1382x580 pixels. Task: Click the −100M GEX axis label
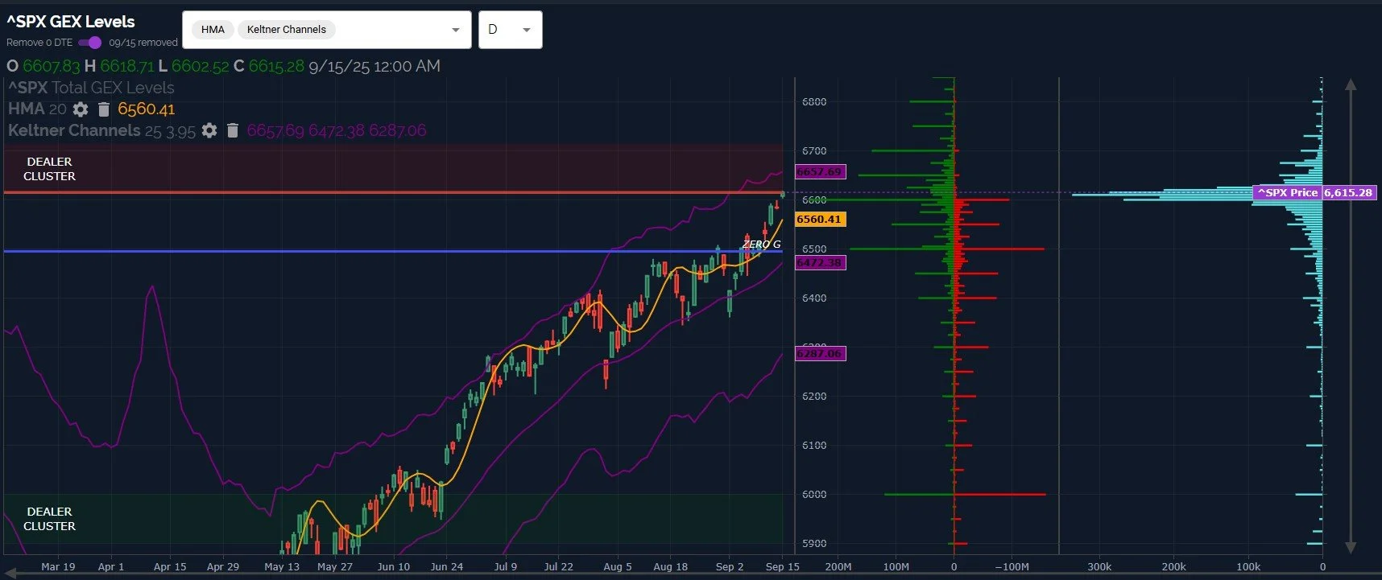pyautogui.click(x=1012, y=566)
